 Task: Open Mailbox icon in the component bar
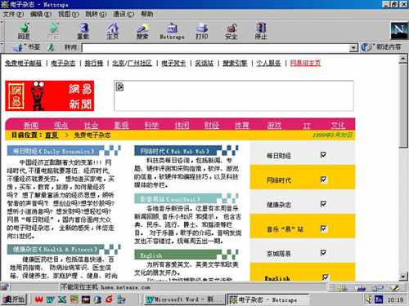tap(360, 287)
